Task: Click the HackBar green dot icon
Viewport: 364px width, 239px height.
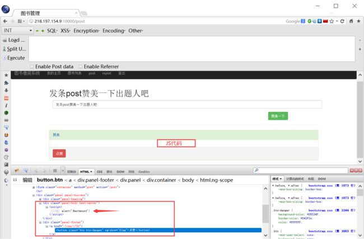Action: (43, 31)
